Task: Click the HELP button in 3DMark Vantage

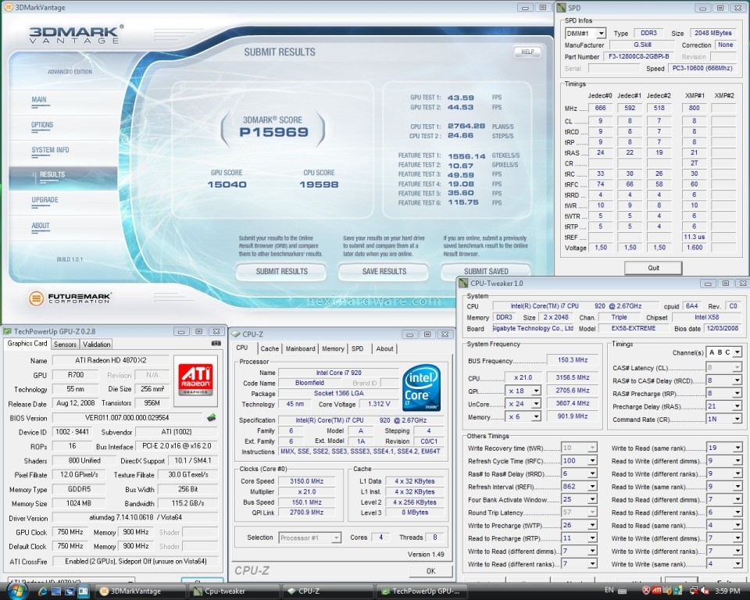Action: pyautogui.click(x=527, y=52)
